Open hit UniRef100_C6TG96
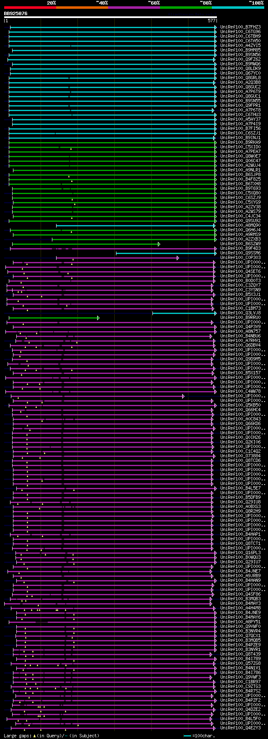Viewport: 268px width, 739px height. 240,32
